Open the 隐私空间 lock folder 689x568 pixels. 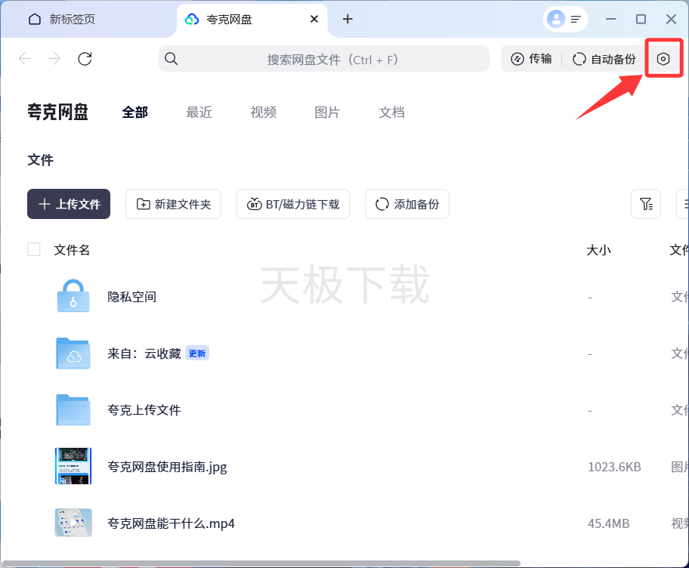click(x=73, y=296)
